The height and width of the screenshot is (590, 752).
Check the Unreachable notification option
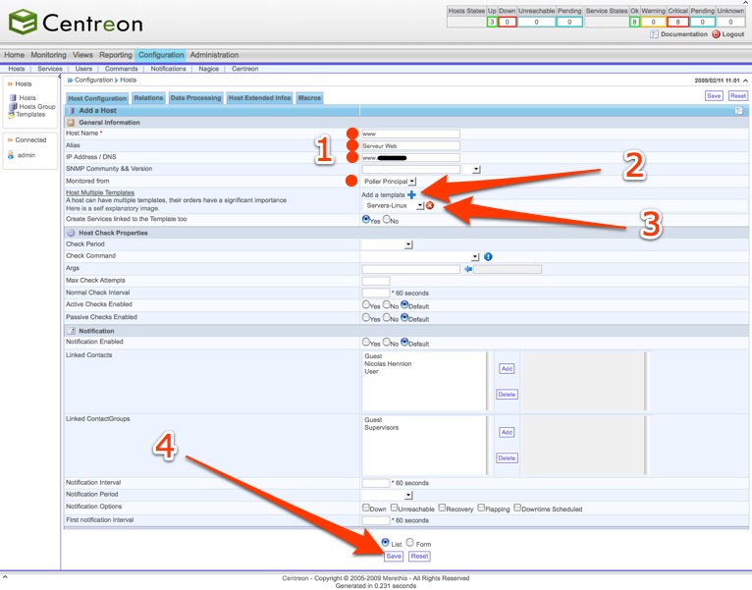pos(395,508)
